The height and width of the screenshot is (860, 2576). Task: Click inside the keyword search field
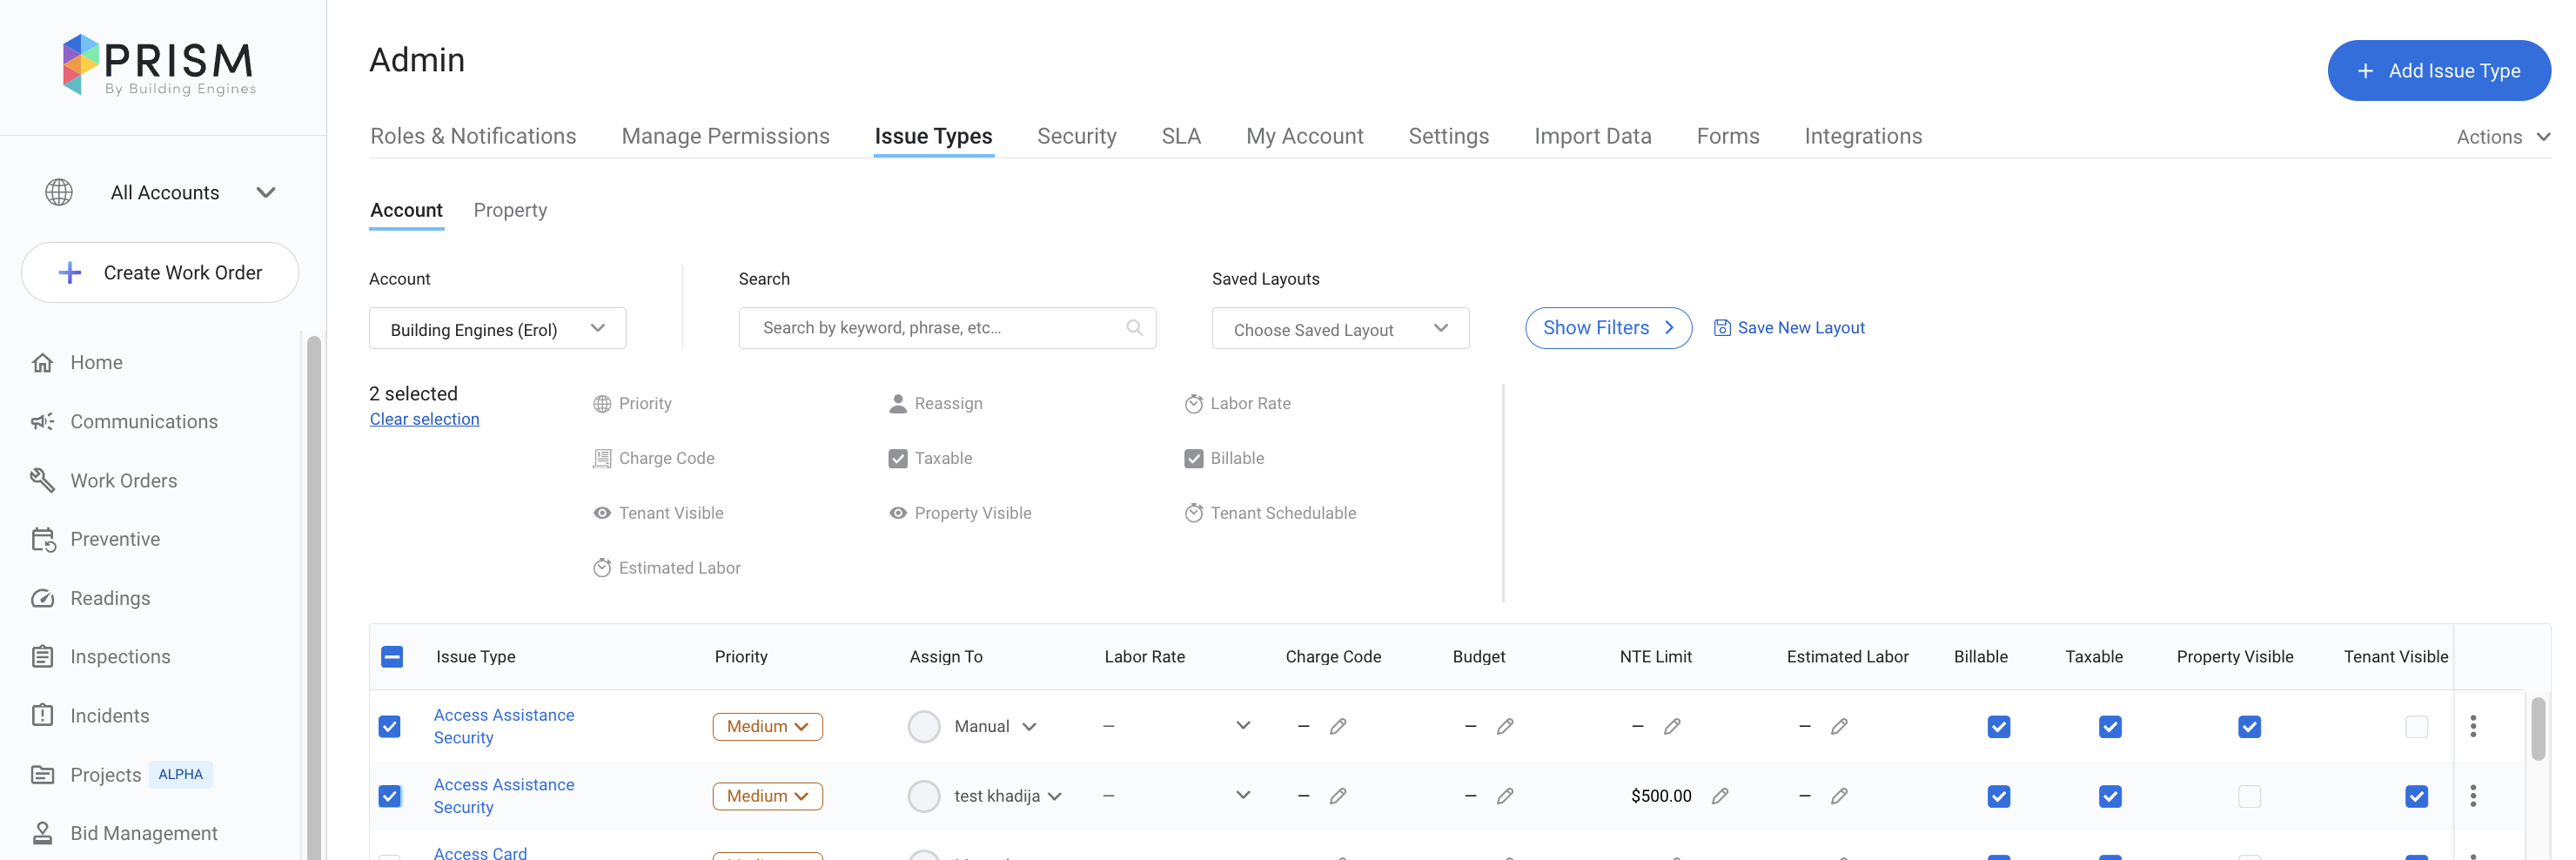(x=930, y=327)
